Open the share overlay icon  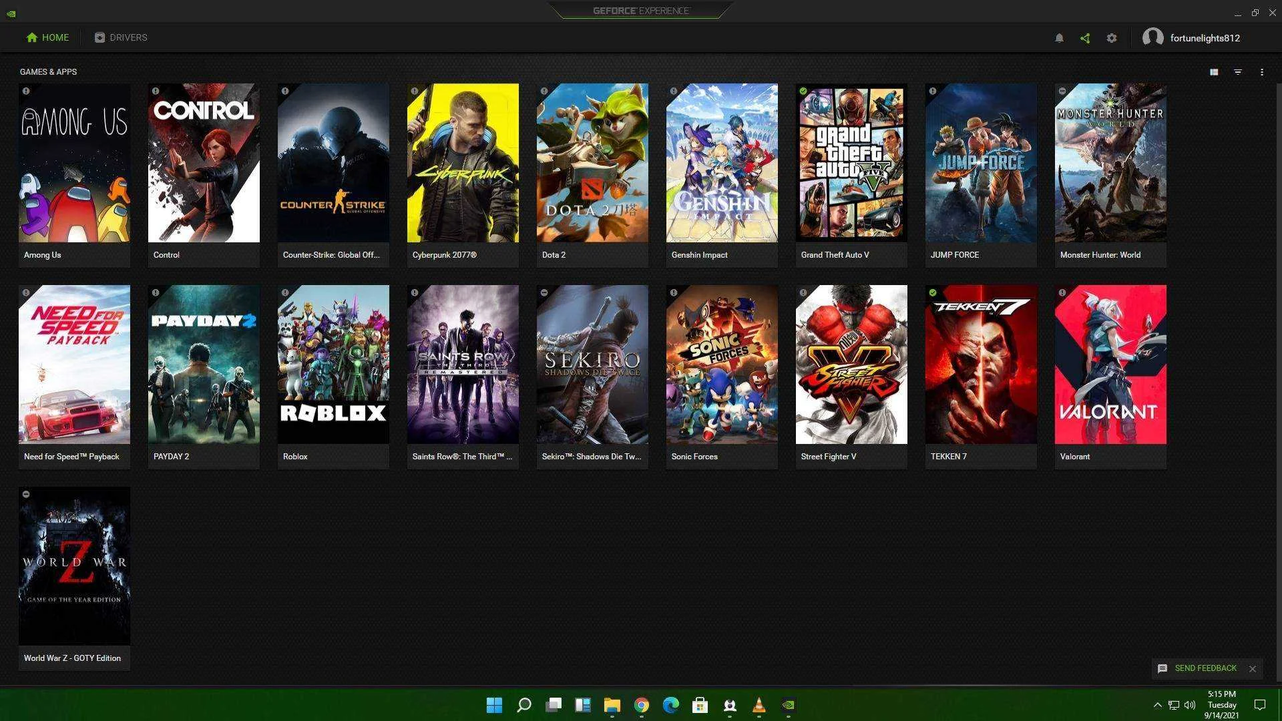point(1085,38)
